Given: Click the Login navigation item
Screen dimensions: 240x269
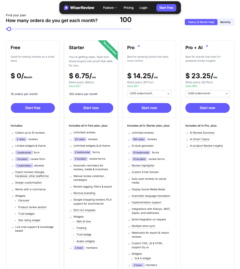Looking at the screenshot, I should (x=143, y=8).
